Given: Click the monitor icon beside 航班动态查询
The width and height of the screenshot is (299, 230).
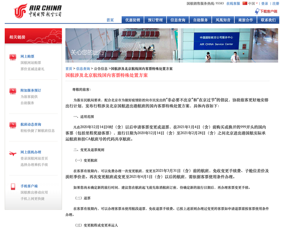Looking at the screenshot, I should point(13,125).
